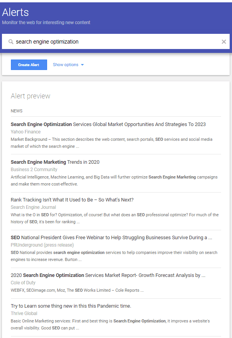Click the Alert preview heading
Image resolution: width=232 pixels, height=338 pixels.
(x=30, y=96)
